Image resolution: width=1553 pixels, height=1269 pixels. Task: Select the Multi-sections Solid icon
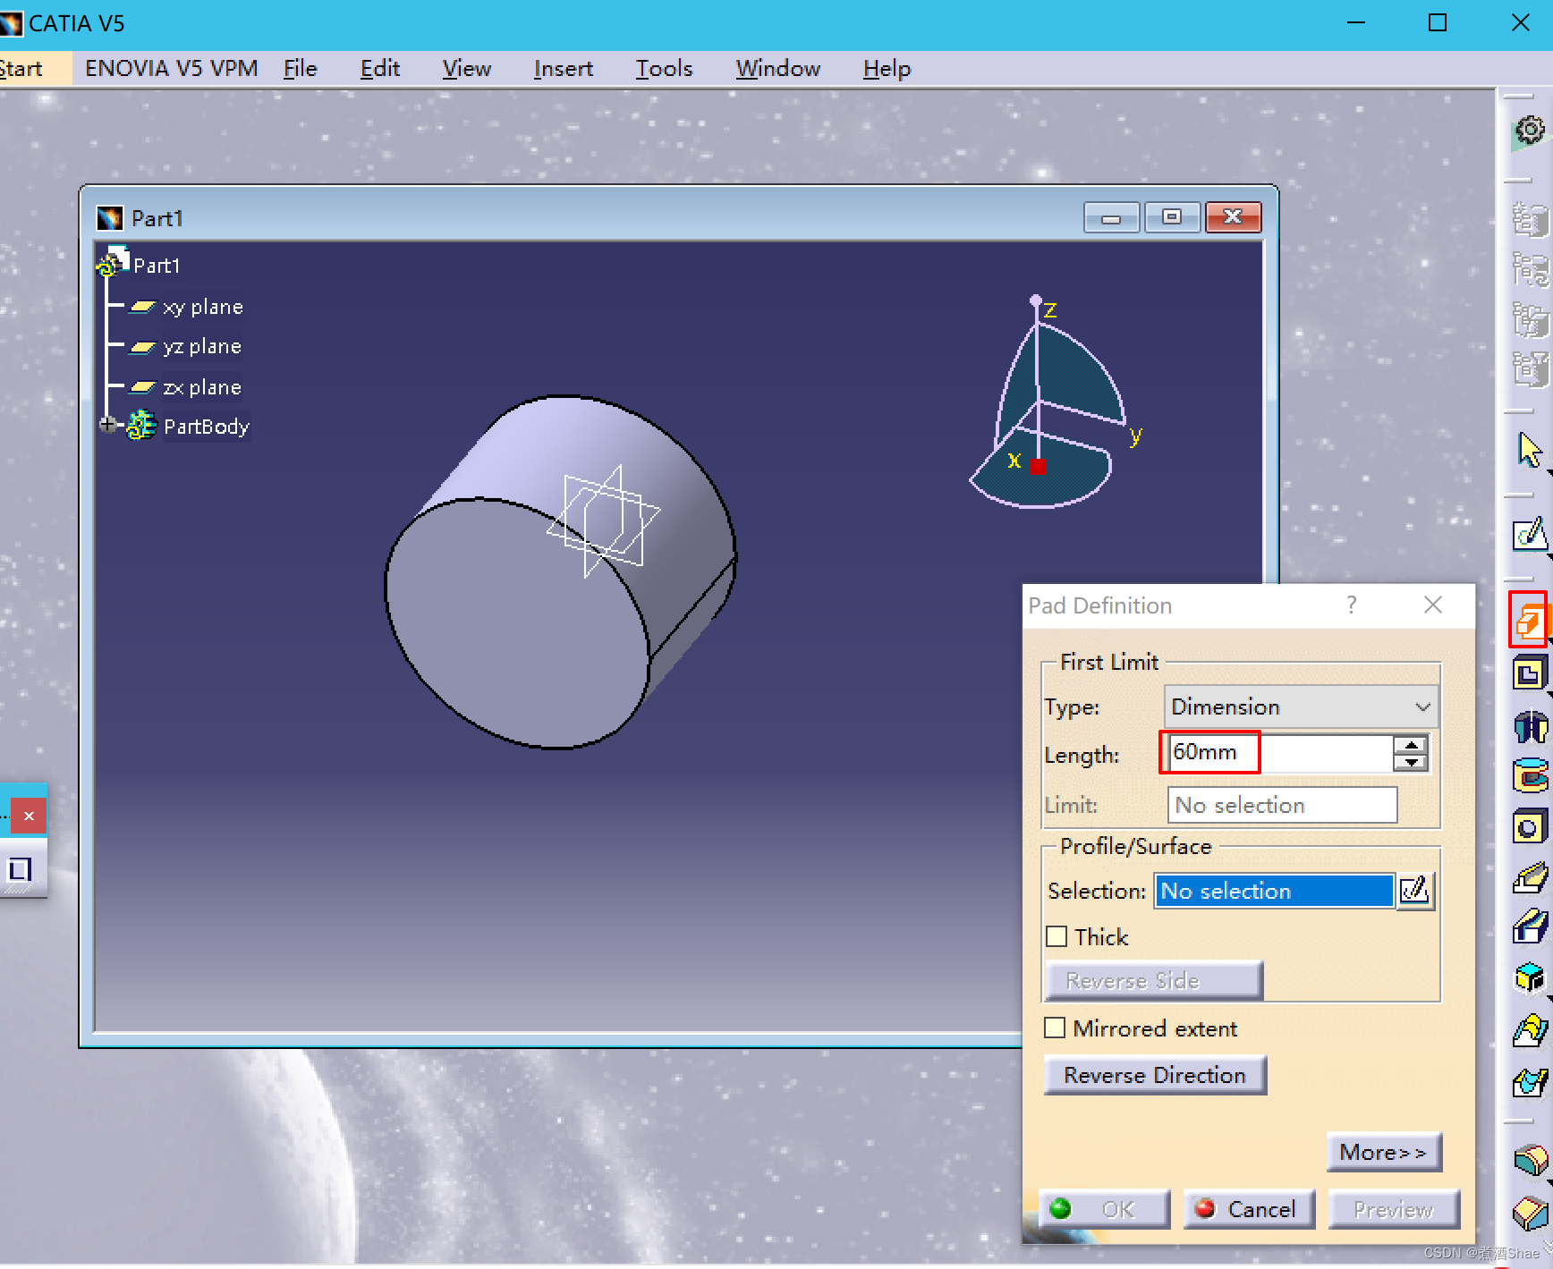tap(1530, 1031)
